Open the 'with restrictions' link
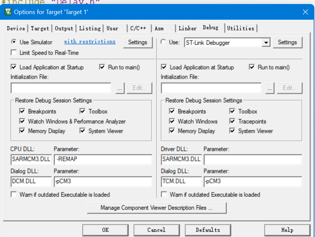The height and width of the screenshot is (237, 315). pyautogui.click(x=89, y=41)
